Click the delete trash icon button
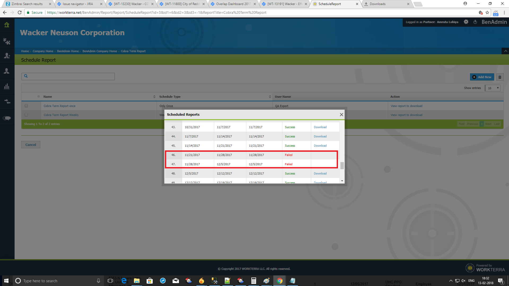 point(500,77)
